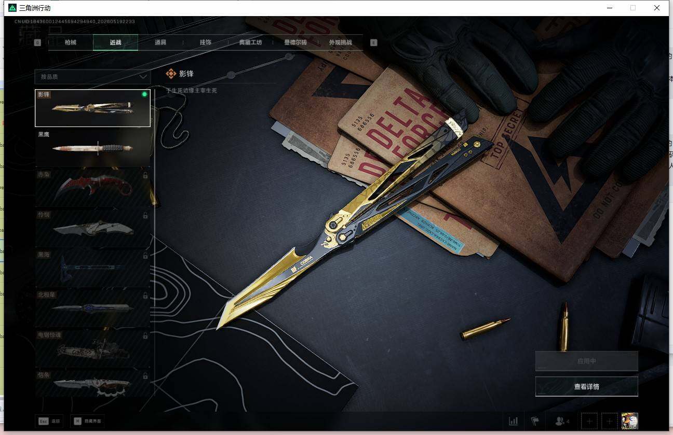Click the second empty squad slot plus
The image size is (673, 435).
(x=609, y=421)
